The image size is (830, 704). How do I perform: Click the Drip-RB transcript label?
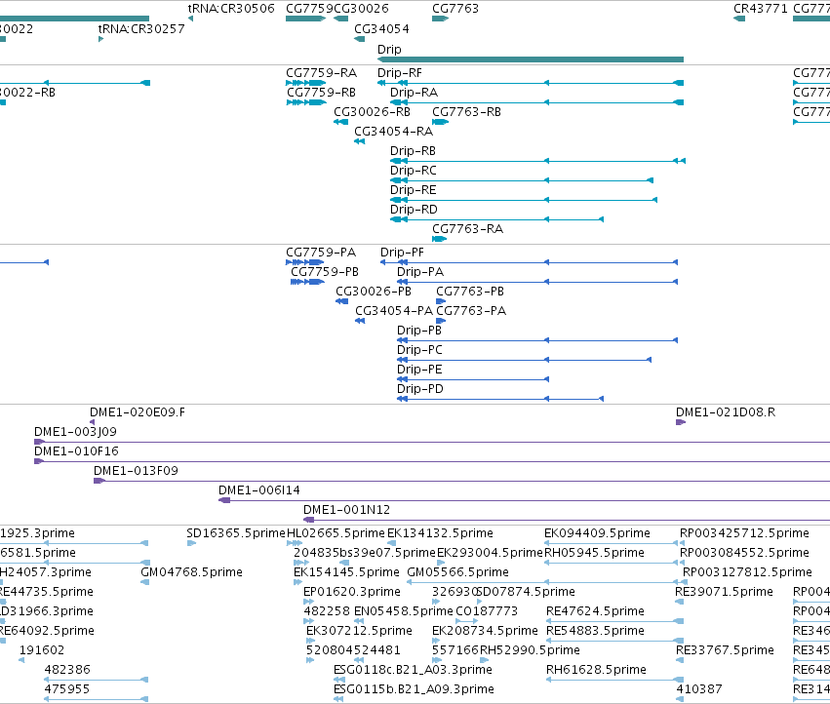413,151
